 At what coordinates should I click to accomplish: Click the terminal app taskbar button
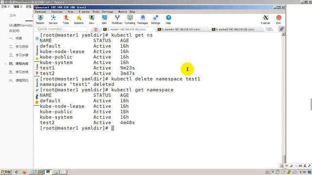48,172
